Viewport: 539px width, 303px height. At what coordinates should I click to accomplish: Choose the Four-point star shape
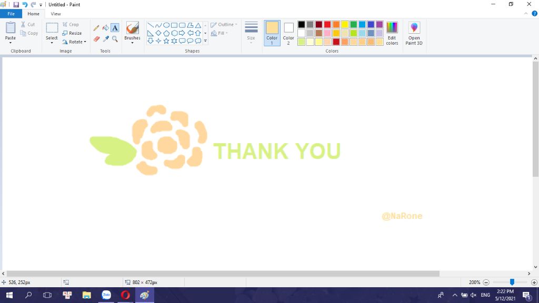tap(158, 41)
